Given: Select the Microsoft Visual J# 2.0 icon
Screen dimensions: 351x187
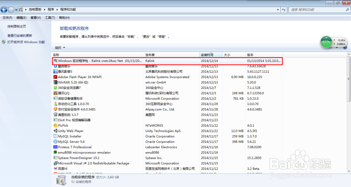Looking at the screenshot, I should tap(55, 163).
